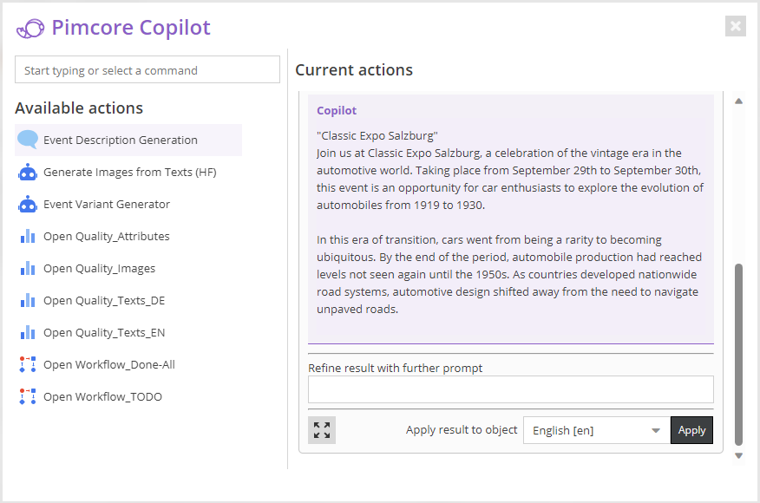The height and width of the screenshot is (503, 760).
Task: Click the bar chart icon for Open Quality_Texts_DE
Action: [x=28, y=300]
